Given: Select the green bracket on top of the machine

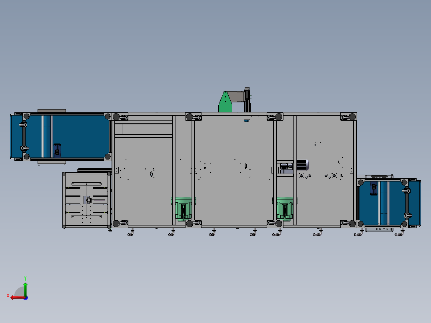Looking at the screenshot, I should tap(225, 102).
